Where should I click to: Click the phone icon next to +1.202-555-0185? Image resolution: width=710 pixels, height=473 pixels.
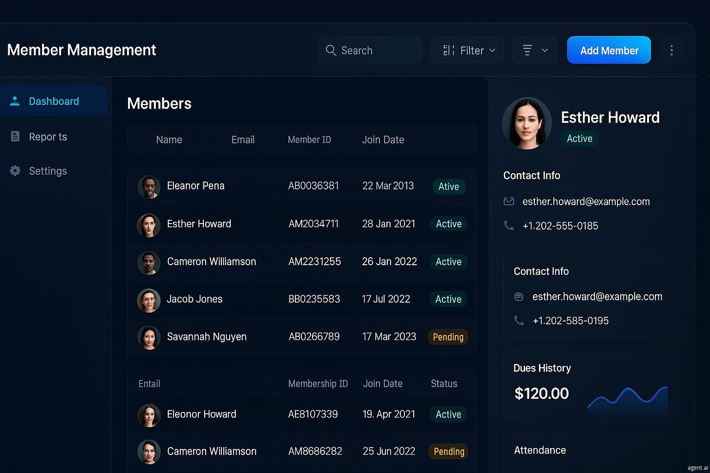[509, 225]
